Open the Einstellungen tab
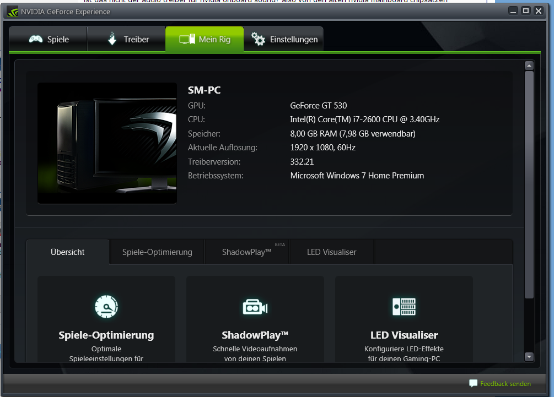 (283, 39)
